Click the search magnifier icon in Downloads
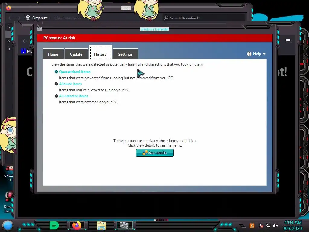 click(x=167, y=18)
